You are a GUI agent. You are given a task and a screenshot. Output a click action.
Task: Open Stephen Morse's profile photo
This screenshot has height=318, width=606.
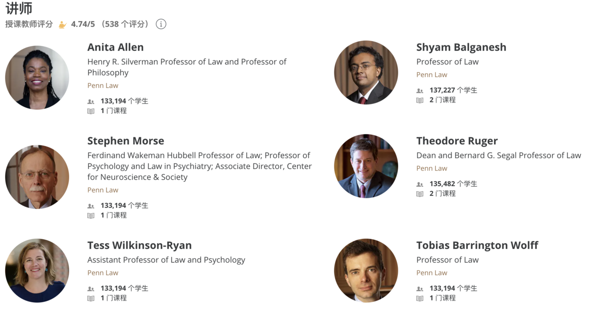click(37, 177)
